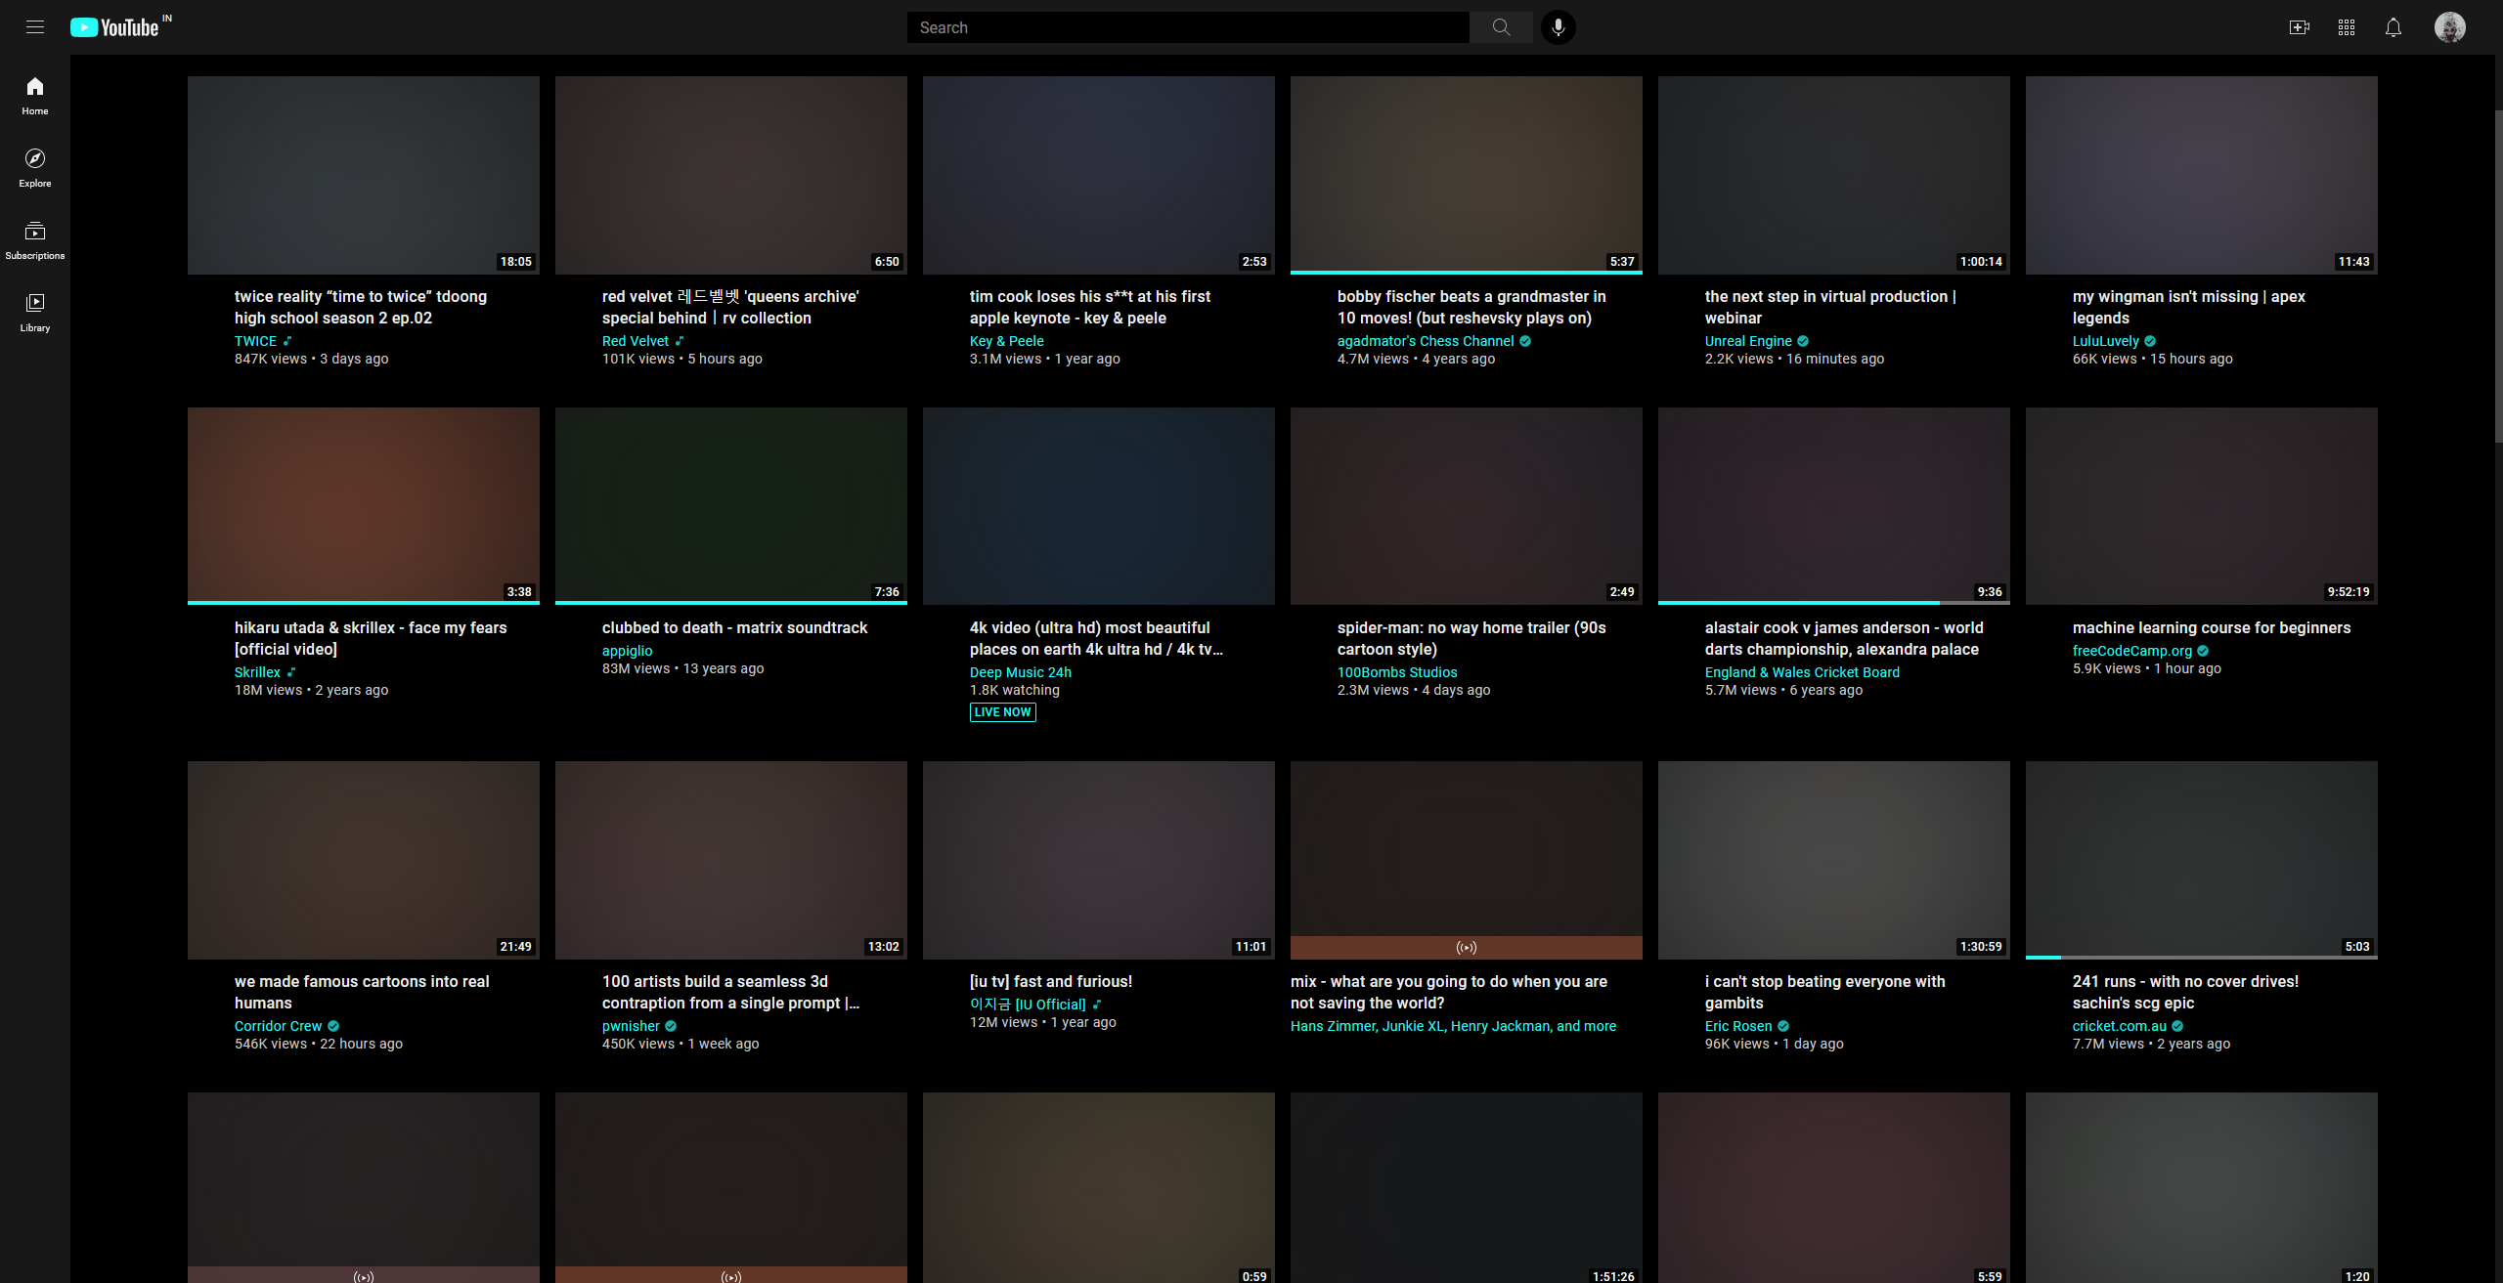Image resolution: width=2503 pixels, height=1283 pixels.
Task: Open the Create video icon in top bar
Action: pyautogui.click(x=2299, y=26)
